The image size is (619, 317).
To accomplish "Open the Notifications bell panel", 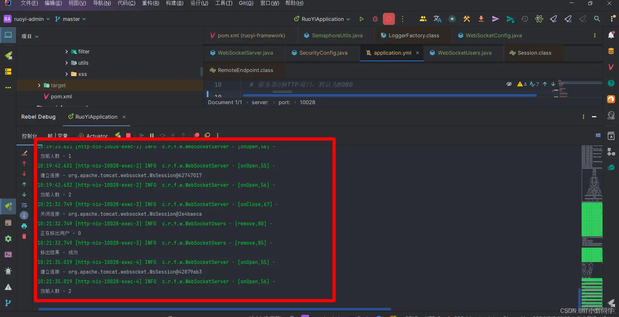I will click(611, 35).
